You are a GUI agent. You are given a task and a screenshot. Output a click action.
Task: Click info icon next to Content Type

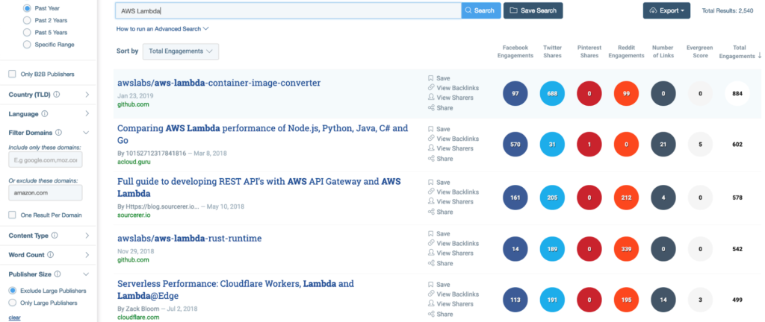[x=55, y=236]
